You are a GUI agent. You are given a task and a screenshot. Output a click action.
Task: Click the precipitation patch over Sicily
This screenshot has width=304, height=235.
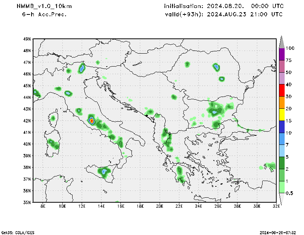point(104,172)
